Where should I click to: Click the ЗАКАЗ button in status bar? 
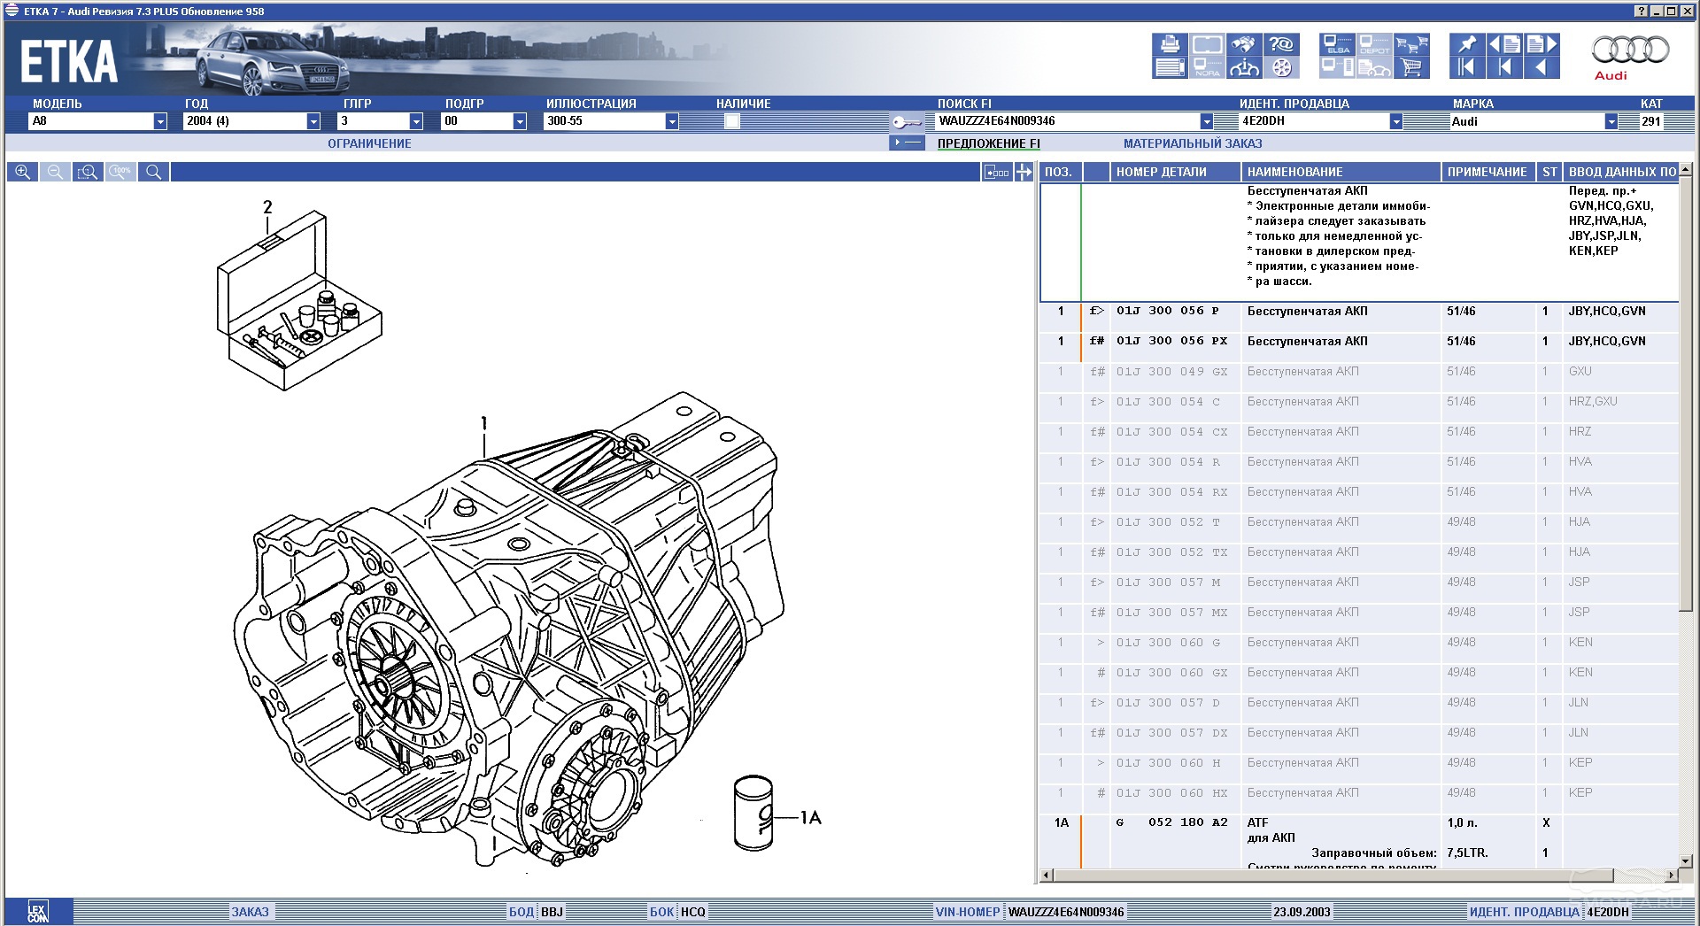250,912
